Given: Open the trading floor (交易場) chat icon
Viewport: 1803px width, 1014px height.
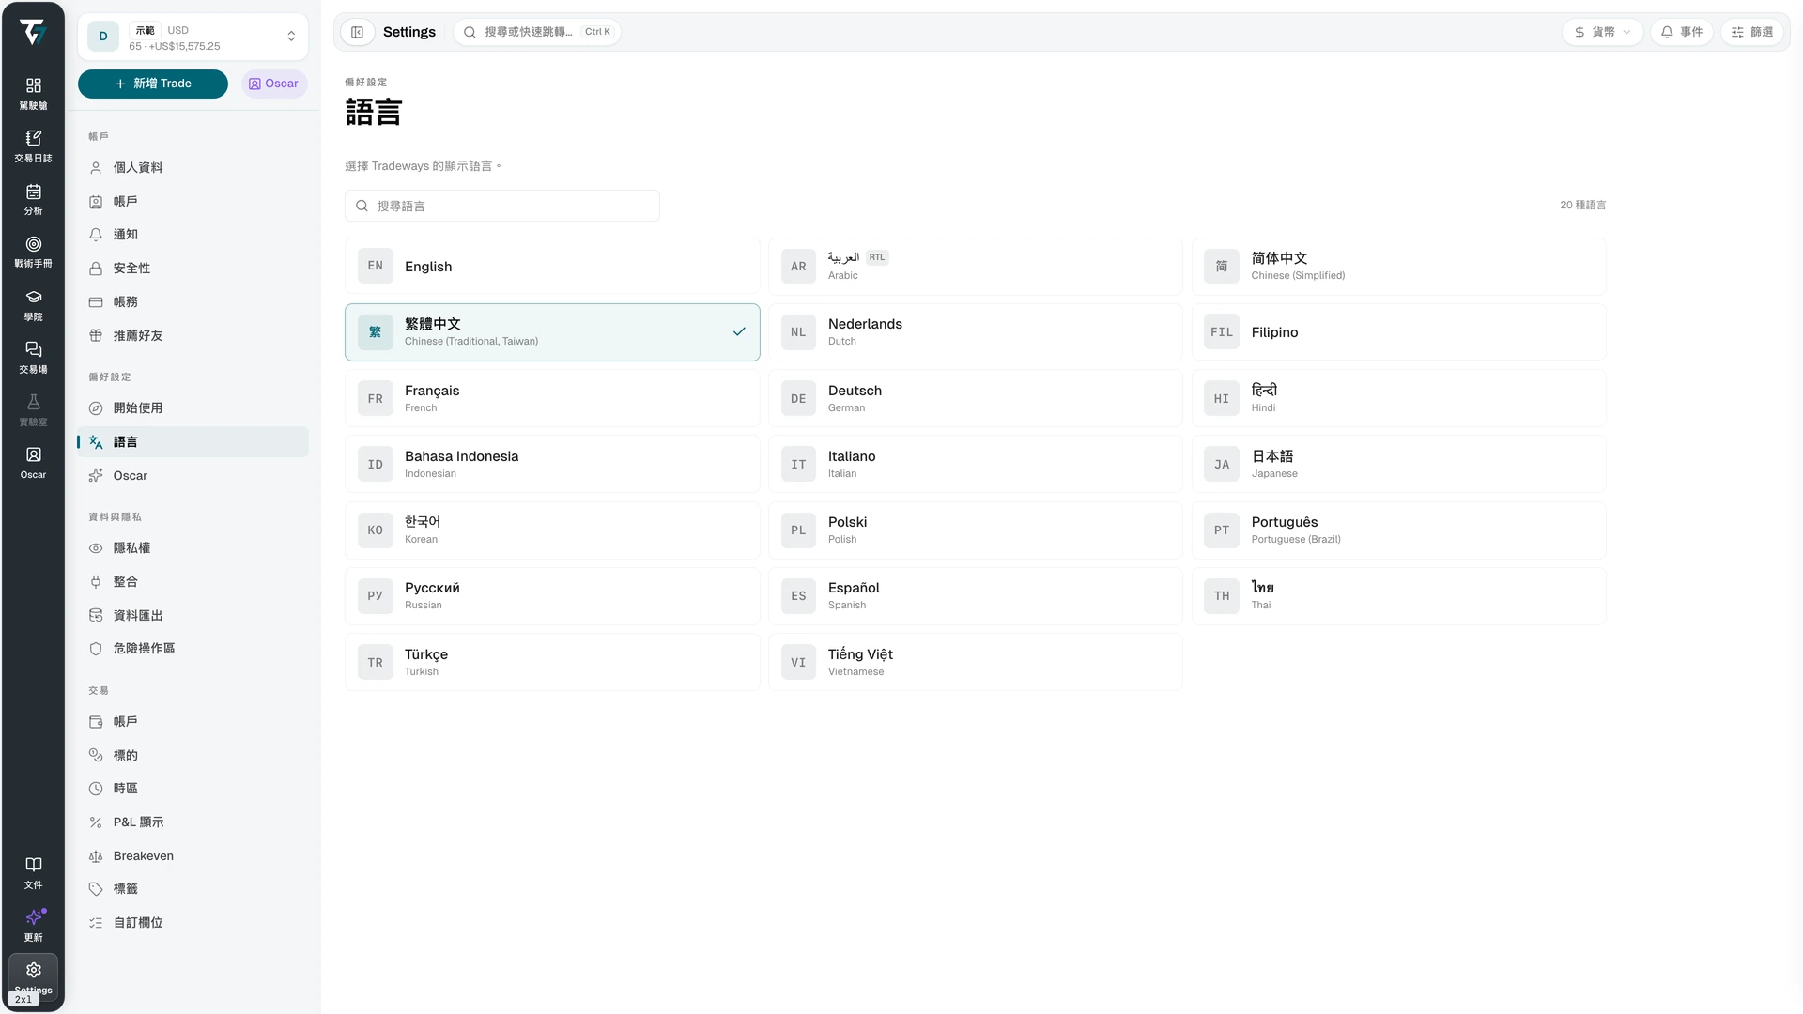Looking at the screenshot, I should [33, 349].
